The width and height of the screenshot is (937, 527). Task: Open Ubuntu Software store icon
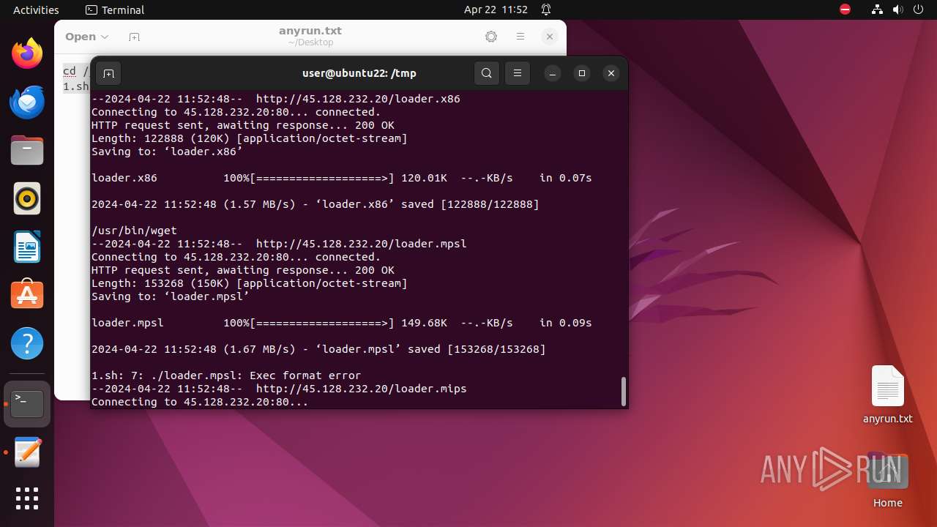click(x=27, y=295)
